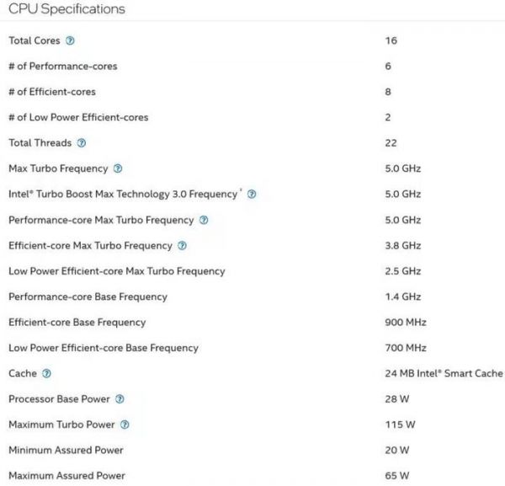Click the "24 MB Intel Smart Cache" value
505x486 pixels.
click(443, 373)
